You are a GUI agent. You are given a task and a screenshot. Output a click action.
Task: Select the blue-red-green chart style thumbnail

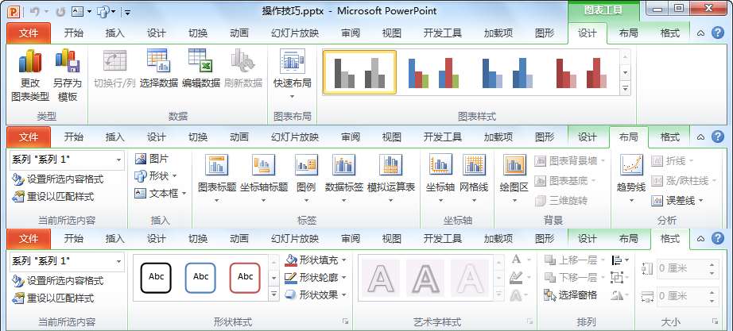(433, 72)
